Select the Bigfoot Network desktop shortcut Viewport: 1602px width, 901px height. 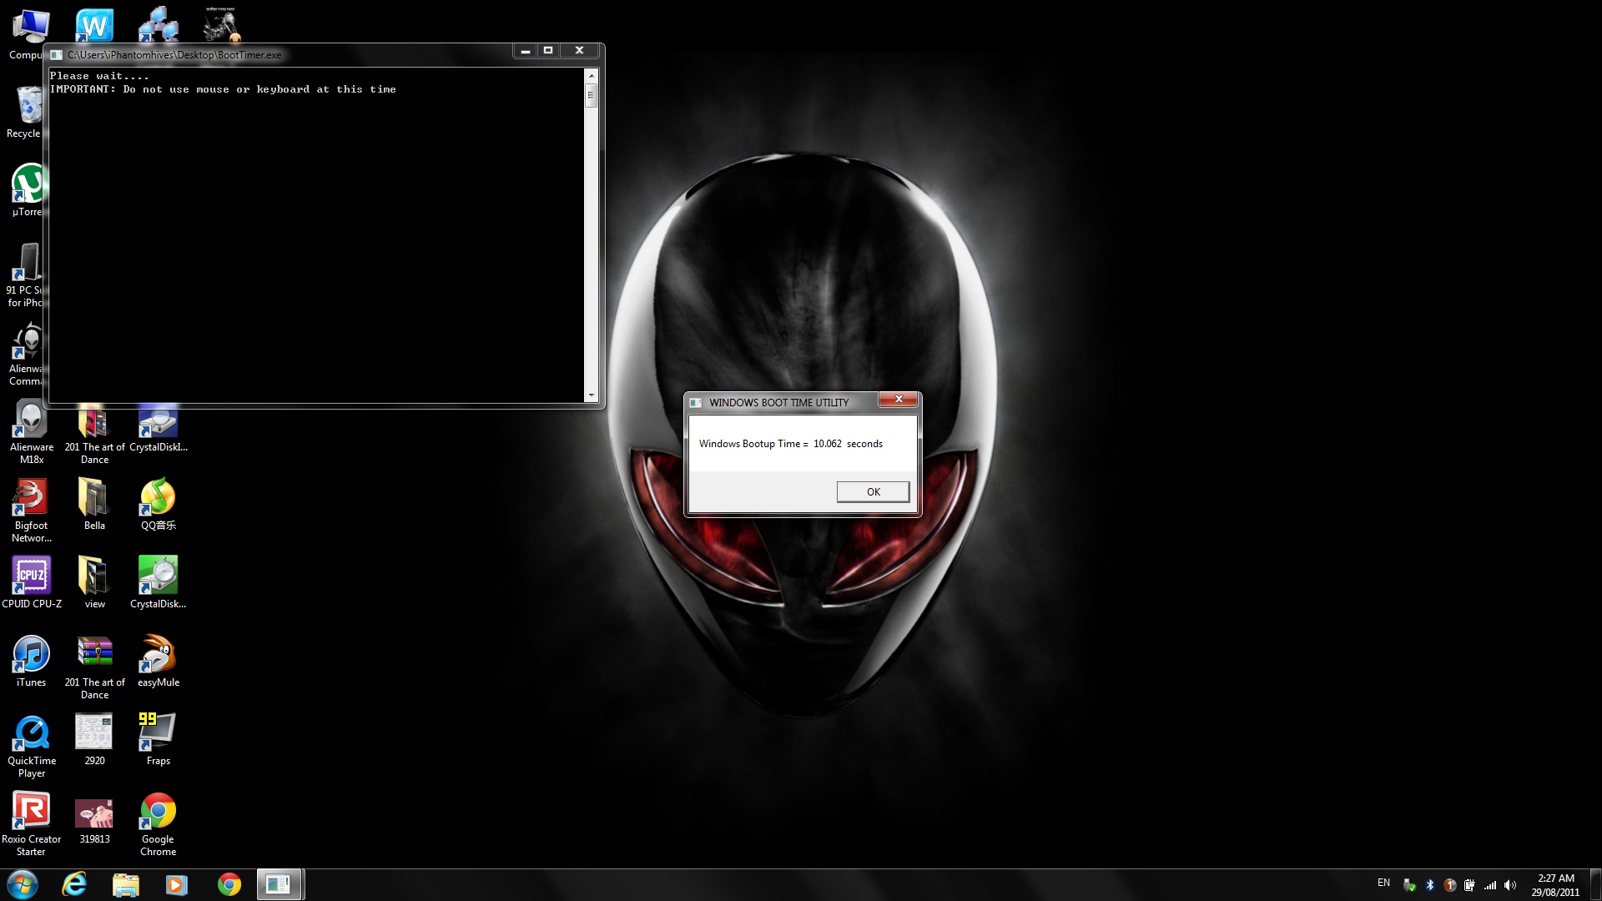[x=32, y=511]
